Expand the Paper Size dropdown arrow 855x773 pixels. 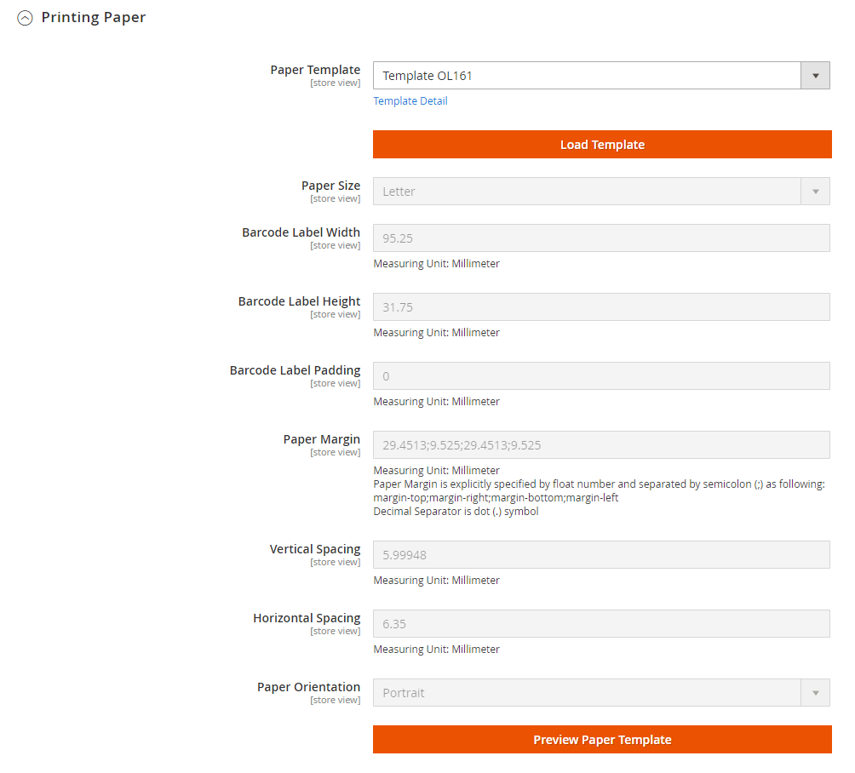point(815,192)
